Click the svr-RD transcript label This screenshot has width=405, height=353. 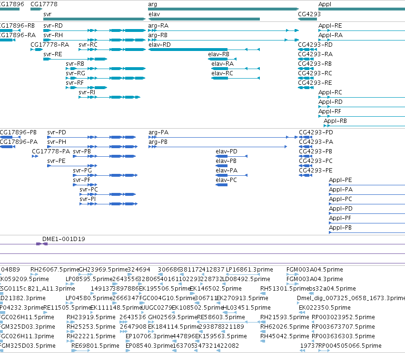tap(53, 26)
